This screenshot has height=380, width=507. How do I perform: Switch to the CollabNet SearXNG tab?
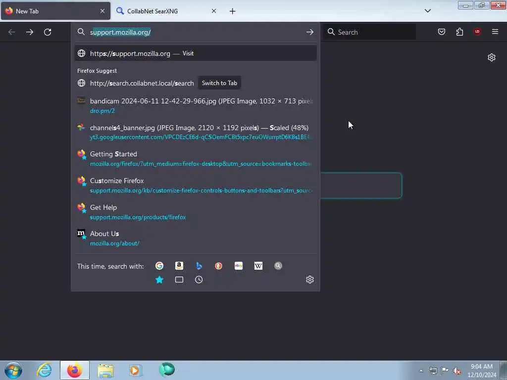166,11
